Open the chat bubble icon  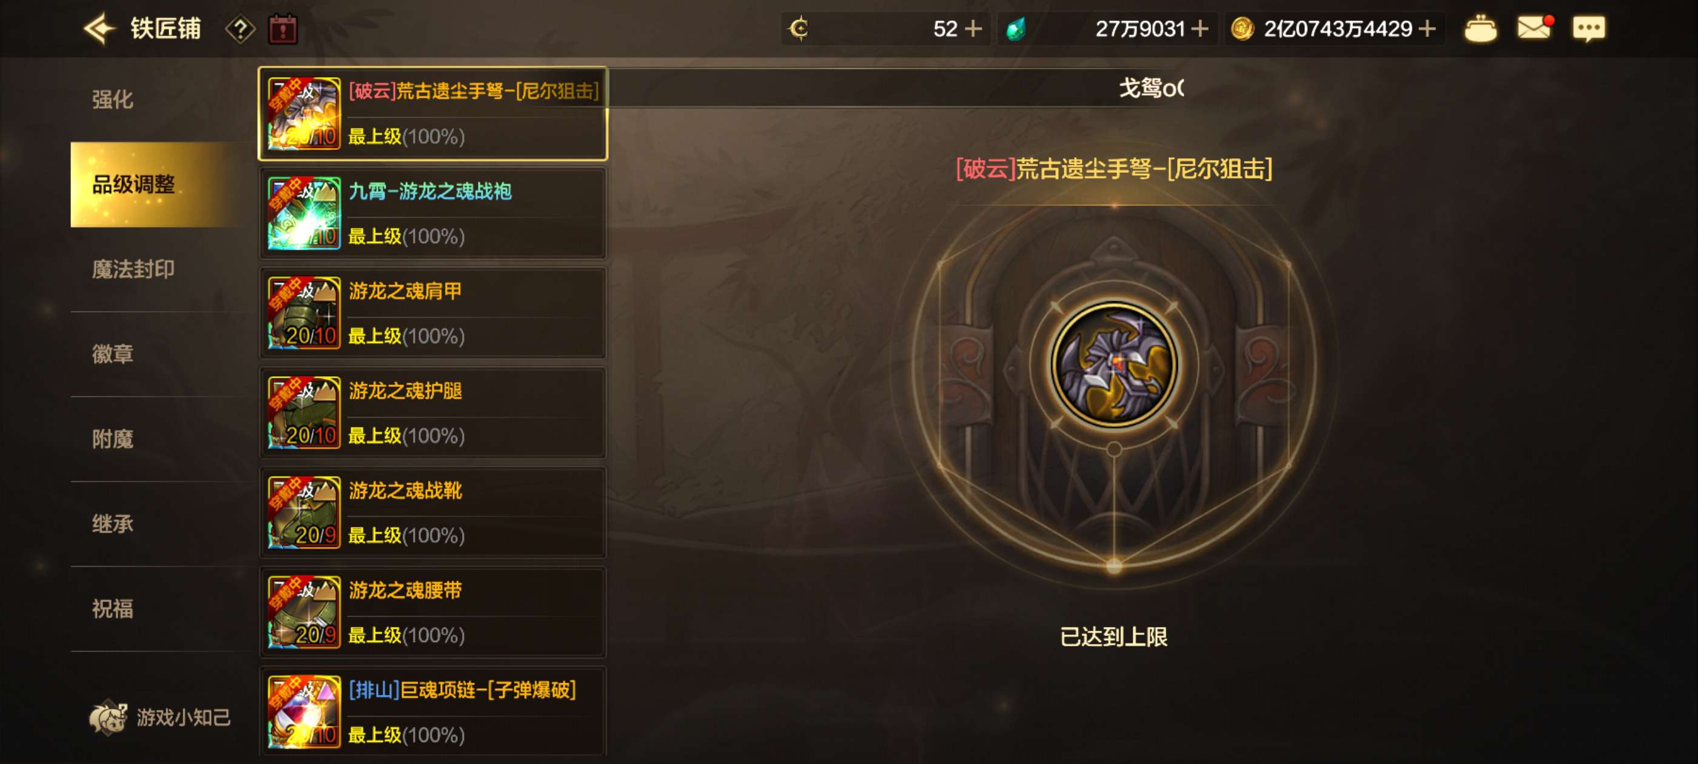tap(1589, 29)
